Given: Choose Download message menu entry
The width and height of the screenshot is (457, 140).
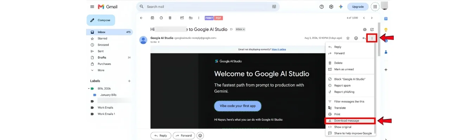Looking at the screenshot, I should [350, 121].
